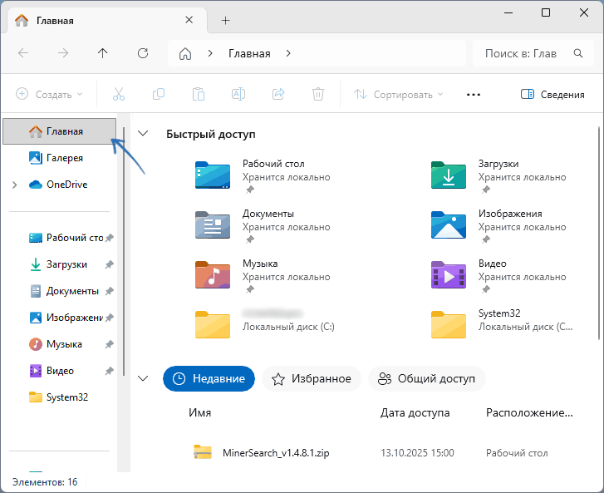Switch to the Избранное tab
The height and width of the screenshot is (493, 604).
[312, 379]
